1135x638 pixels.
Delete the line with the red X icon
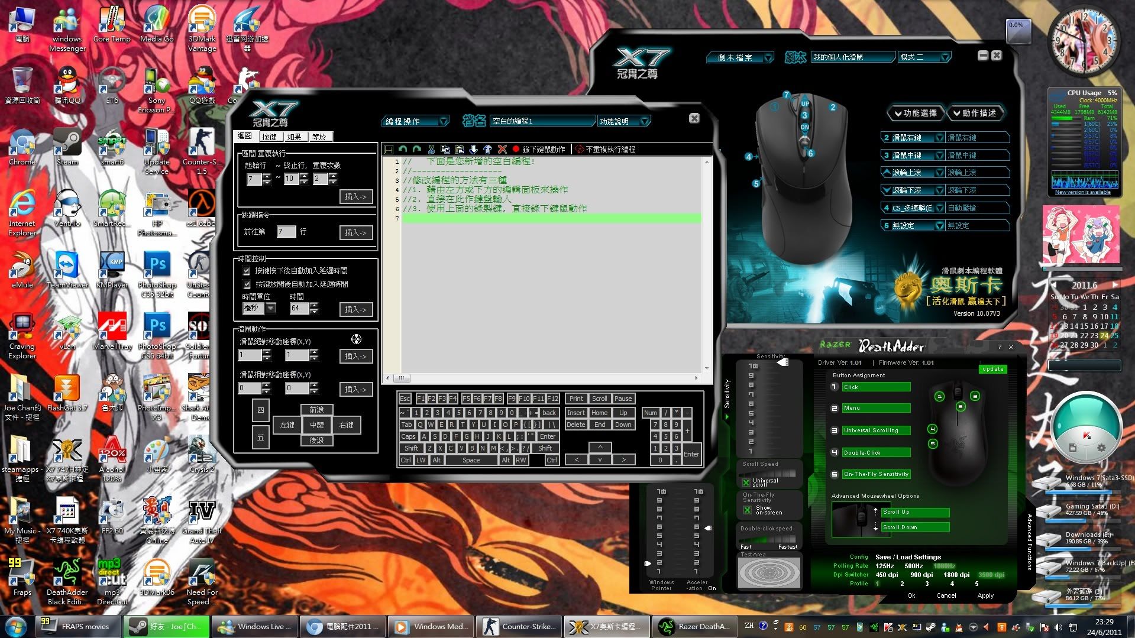point(502,150)
